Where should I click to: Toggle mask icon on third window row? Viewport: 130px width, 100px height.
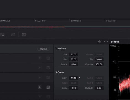pos(48,77)
